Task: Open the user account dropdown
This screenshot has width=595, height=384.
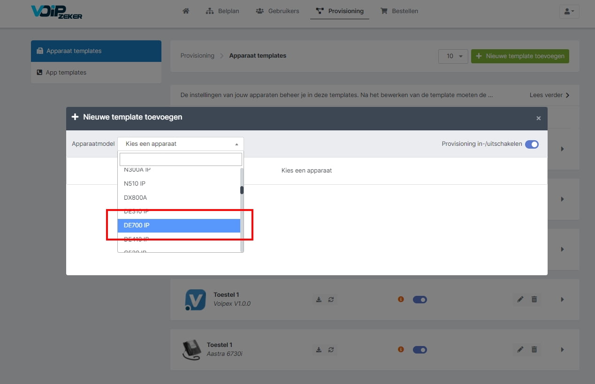Action: coord(569,11)
